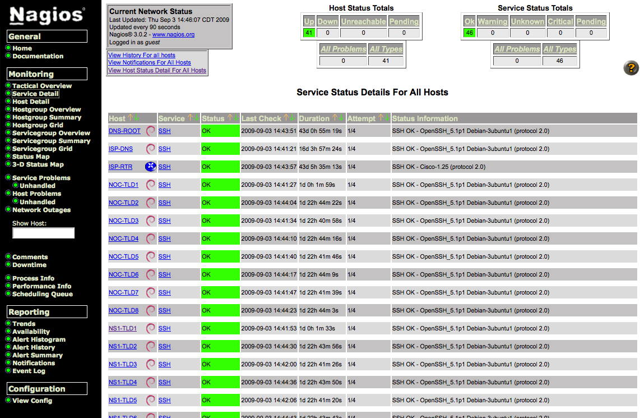Open the NS1-TLD3 host link
640x418 pixels.
pos(123,364)
